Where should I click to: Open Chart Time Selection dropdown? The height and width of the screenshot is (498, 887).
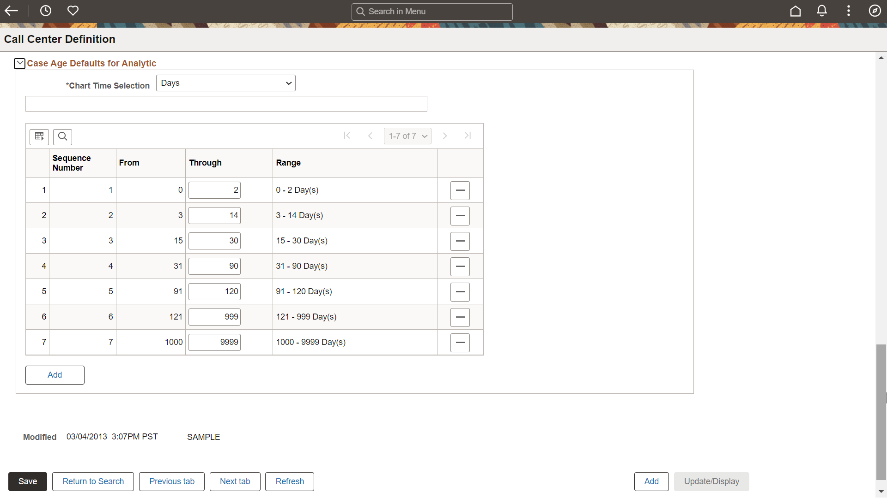click(x=226, y=83)
